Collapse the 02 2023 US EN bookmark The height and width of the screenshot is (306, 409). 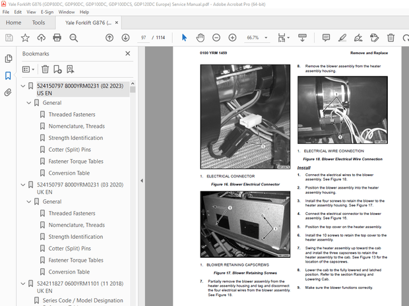(x=23, y=86)
